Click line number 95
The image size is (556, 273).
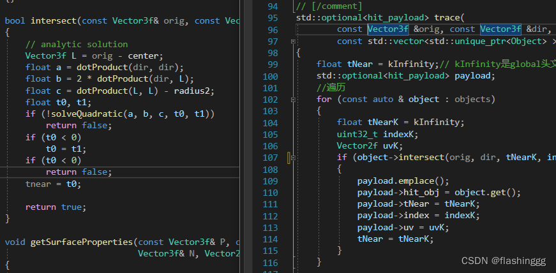(273, 18)
